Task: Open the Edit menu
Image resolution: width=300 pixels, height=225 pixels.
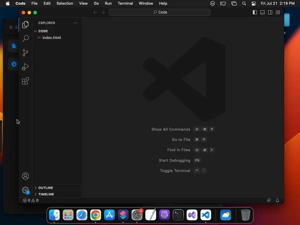Action: click(x=47, y=4)
